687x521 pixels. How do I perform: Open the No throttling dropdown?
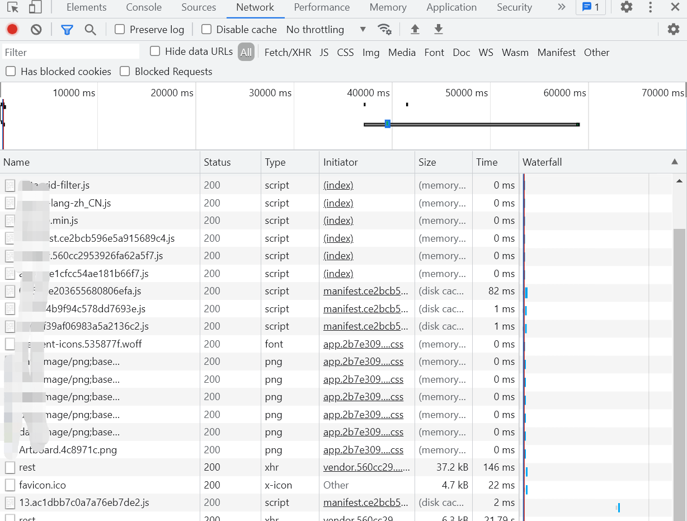tap(326, 29)
